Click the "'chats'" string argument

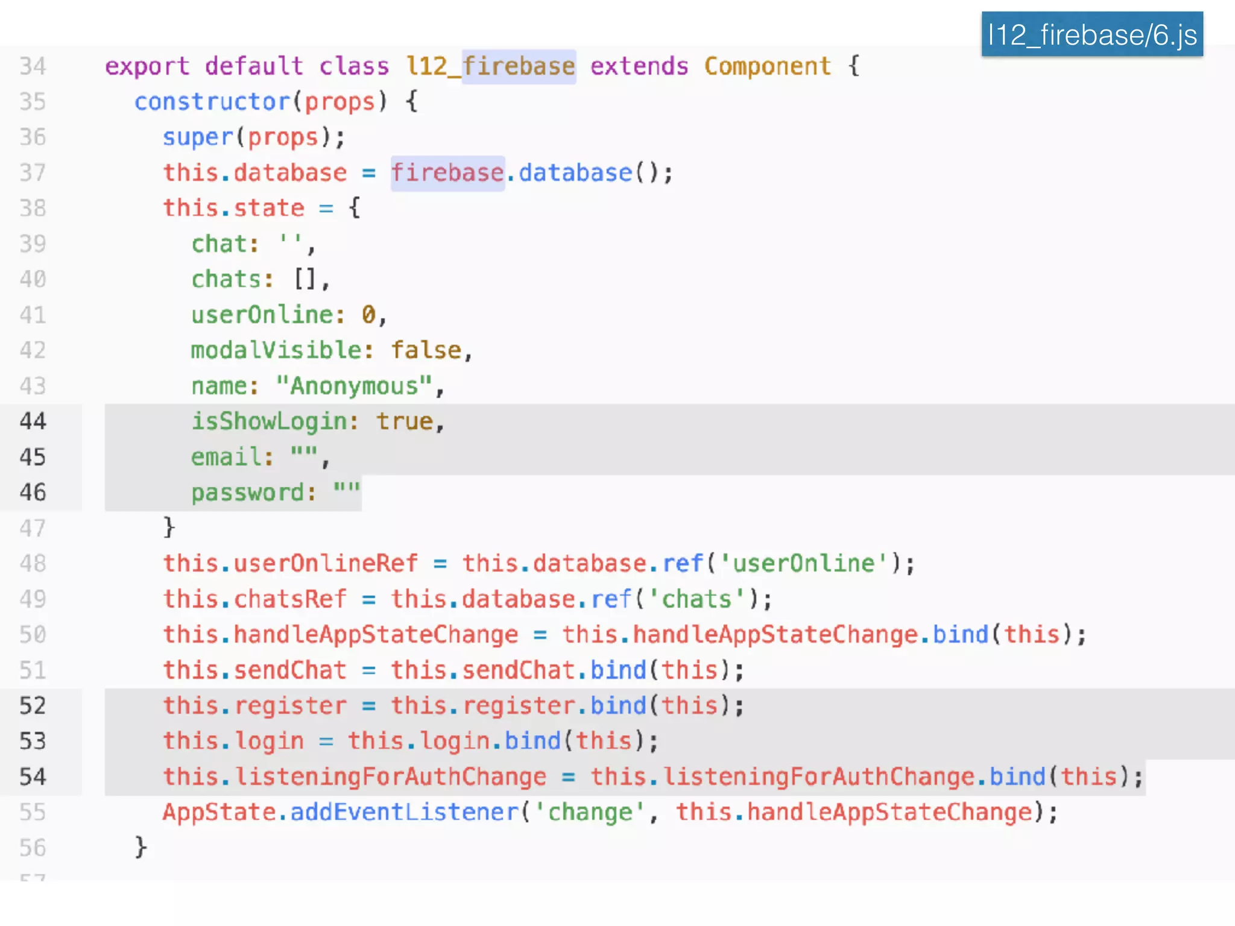click(x=696, y=599)
